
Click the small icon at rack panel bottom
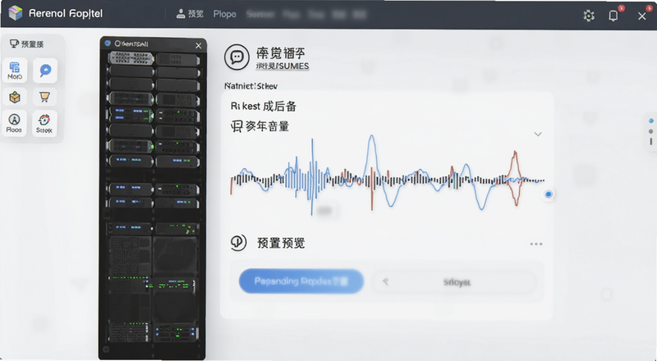pyautogui.click(x=106, y=349)
